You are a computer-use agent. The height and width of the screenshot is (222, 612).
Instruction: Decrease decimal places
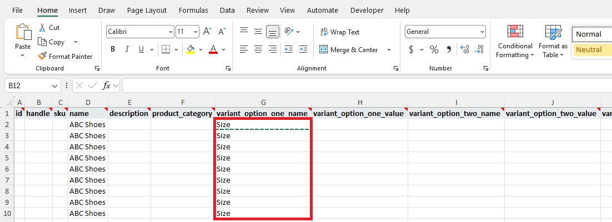click(x=479, y=49)
